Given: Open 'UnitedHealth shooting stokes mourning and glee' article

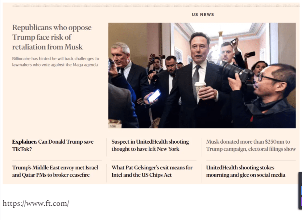Looking at the screenshot, I should coord(245,171).
